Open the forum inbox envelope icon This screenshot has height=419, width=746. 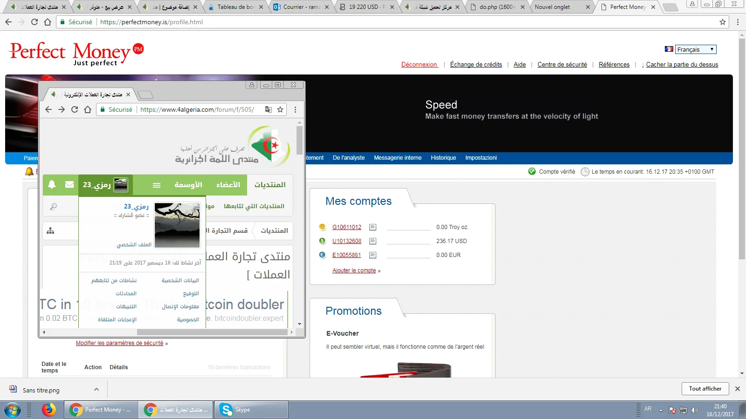click(69, 184)
